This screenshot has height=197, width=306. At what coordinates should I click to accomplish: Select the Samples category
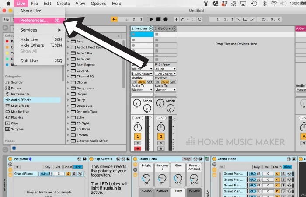pos(17,129)
